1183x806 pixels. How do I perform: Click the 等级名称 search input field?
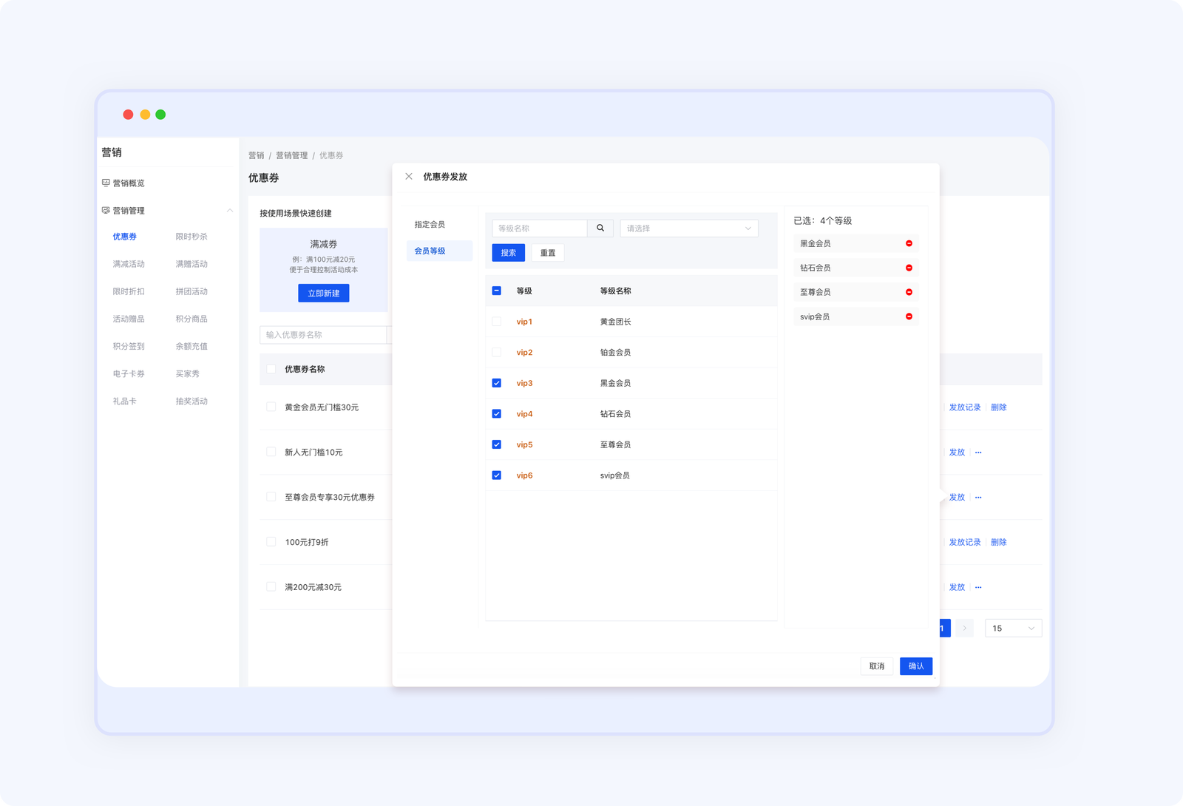[539, 228]
